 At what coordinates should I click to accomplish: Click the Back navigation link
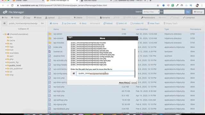tap(83, 23)
